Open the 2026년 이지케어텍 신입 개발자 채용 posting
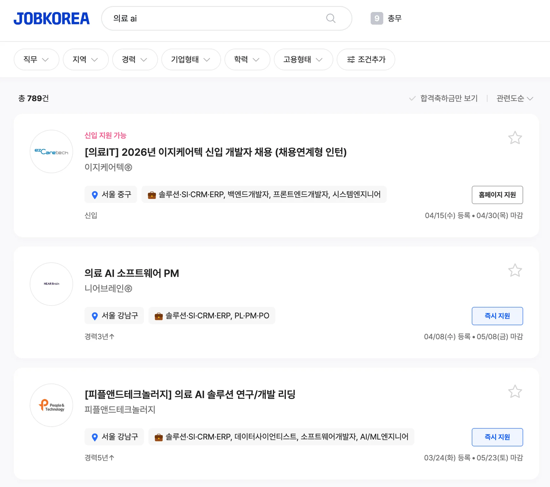This screenshot has height=487, width=550. (x=215, y=152)
